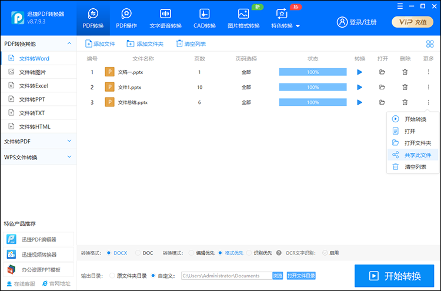Collapse the PDF转换其他 section
The width and height of the screenshot is (441, 291).
click(69, 44)
